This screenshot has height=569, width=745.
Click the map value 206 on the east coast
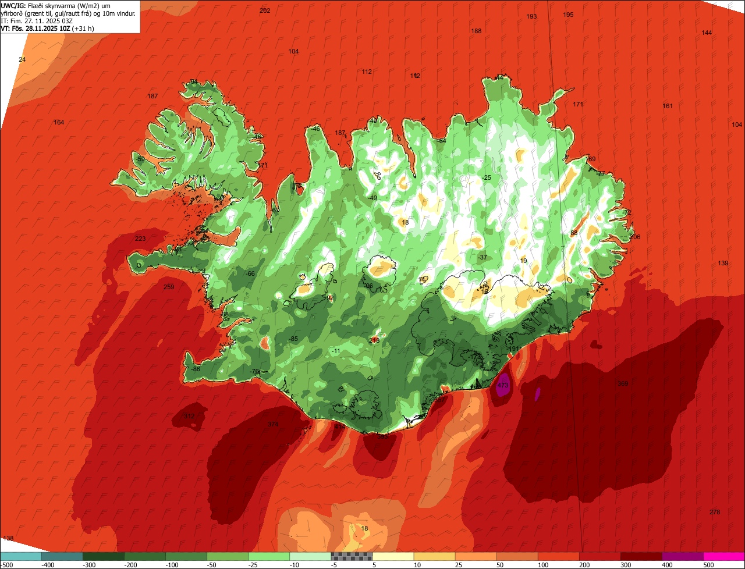(635, 237)
